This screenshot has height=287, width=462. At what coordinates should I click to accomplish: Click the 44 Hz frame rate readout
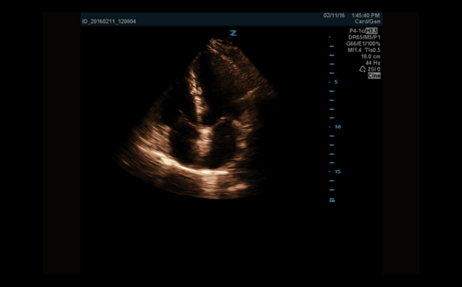coord(373,63)
